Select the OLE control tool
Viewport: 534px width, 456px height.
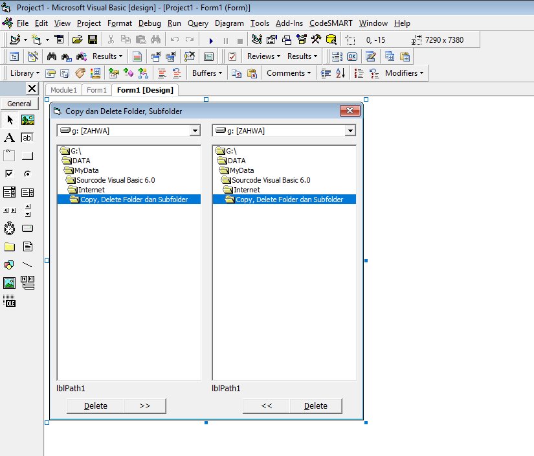(10, 301)
